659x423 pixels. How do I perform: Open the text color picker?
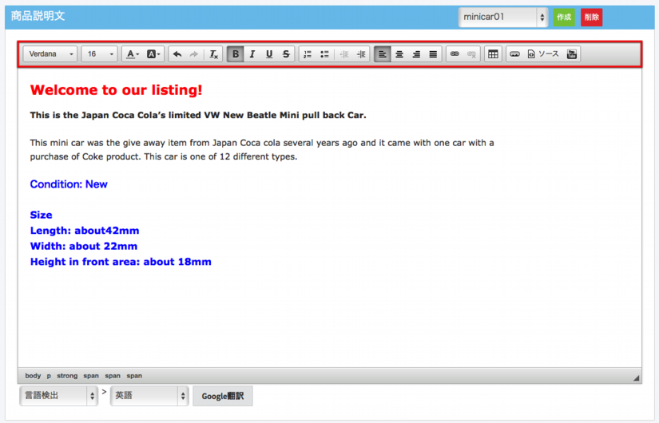tap(133, 54)
